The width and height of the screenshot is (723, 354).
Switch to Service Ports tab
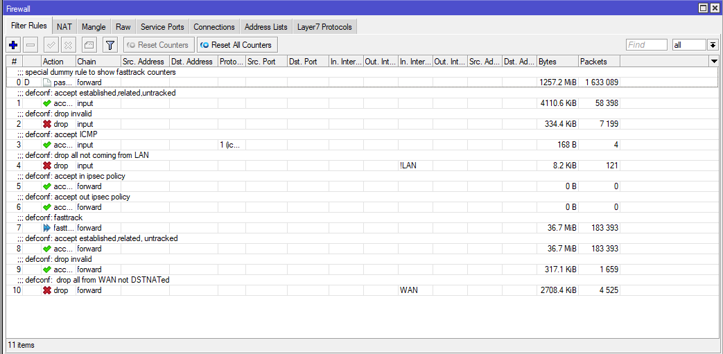(x=162, y=27)
